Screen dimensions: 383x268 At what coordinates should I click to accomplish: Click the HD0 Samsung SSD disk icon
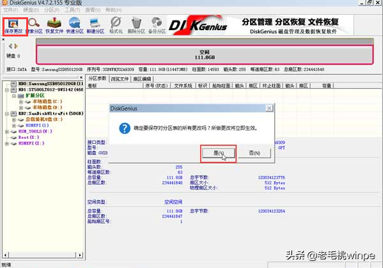(x=13, y=84)
